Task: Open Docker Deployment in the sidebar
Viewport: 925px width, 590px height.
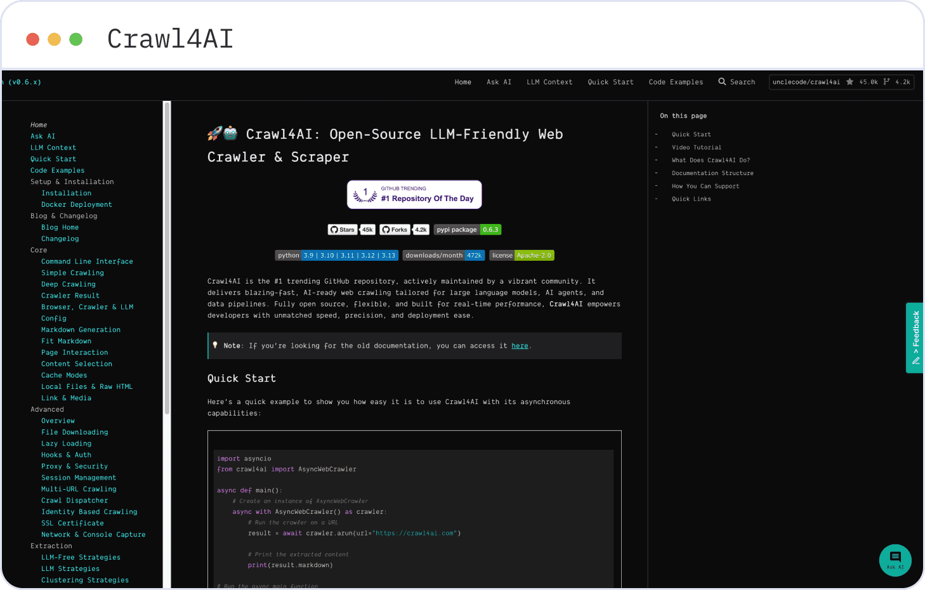Action: tap(77, 205)
